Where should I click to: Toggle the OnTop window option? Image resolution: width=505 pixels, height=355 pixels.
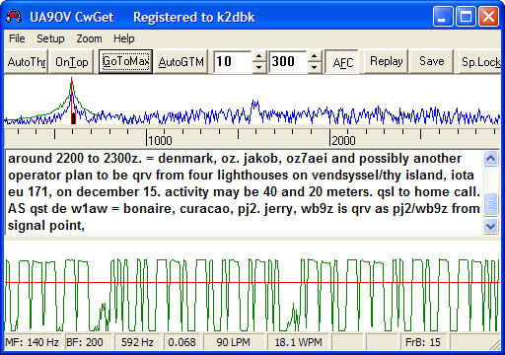[x=71, y=61]
